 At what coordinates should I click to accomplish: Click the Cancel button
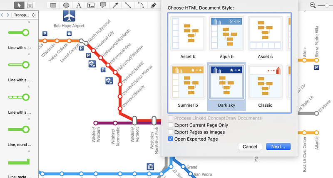point(250,146)
